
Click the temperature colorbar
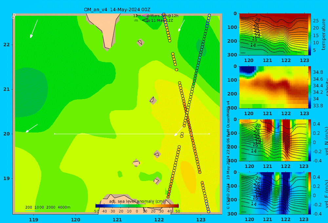point(310,34)
